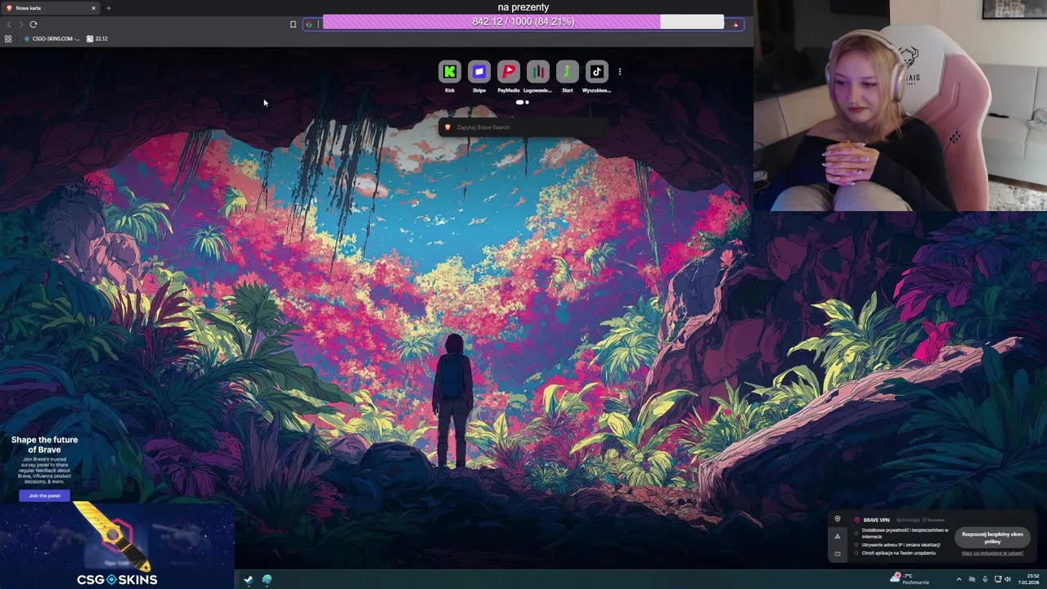Start the free Brave VPN trial
This screenshot has height=589, width=1047.
point(992,537)
